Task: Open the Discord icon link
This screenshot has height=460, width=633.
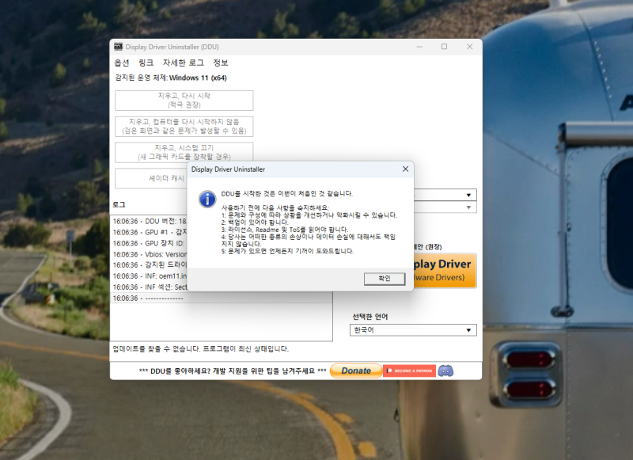Action: pyautogui.click(x=445, y=371)
